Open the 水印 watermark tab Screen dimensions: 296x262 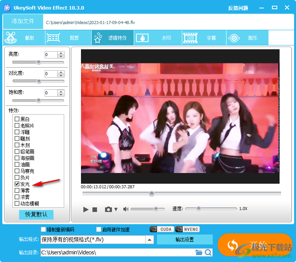[x=158, y=38]
